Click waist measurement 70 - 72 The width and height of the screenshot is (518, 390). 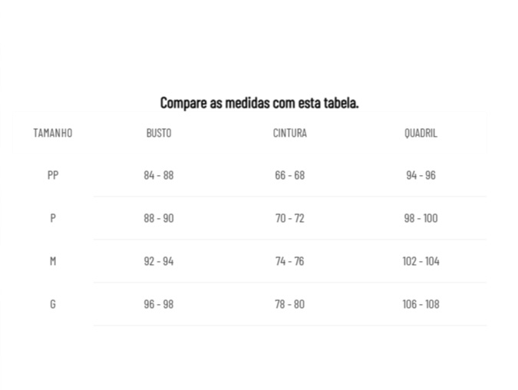pyautogui.click(x=289, y=218)
